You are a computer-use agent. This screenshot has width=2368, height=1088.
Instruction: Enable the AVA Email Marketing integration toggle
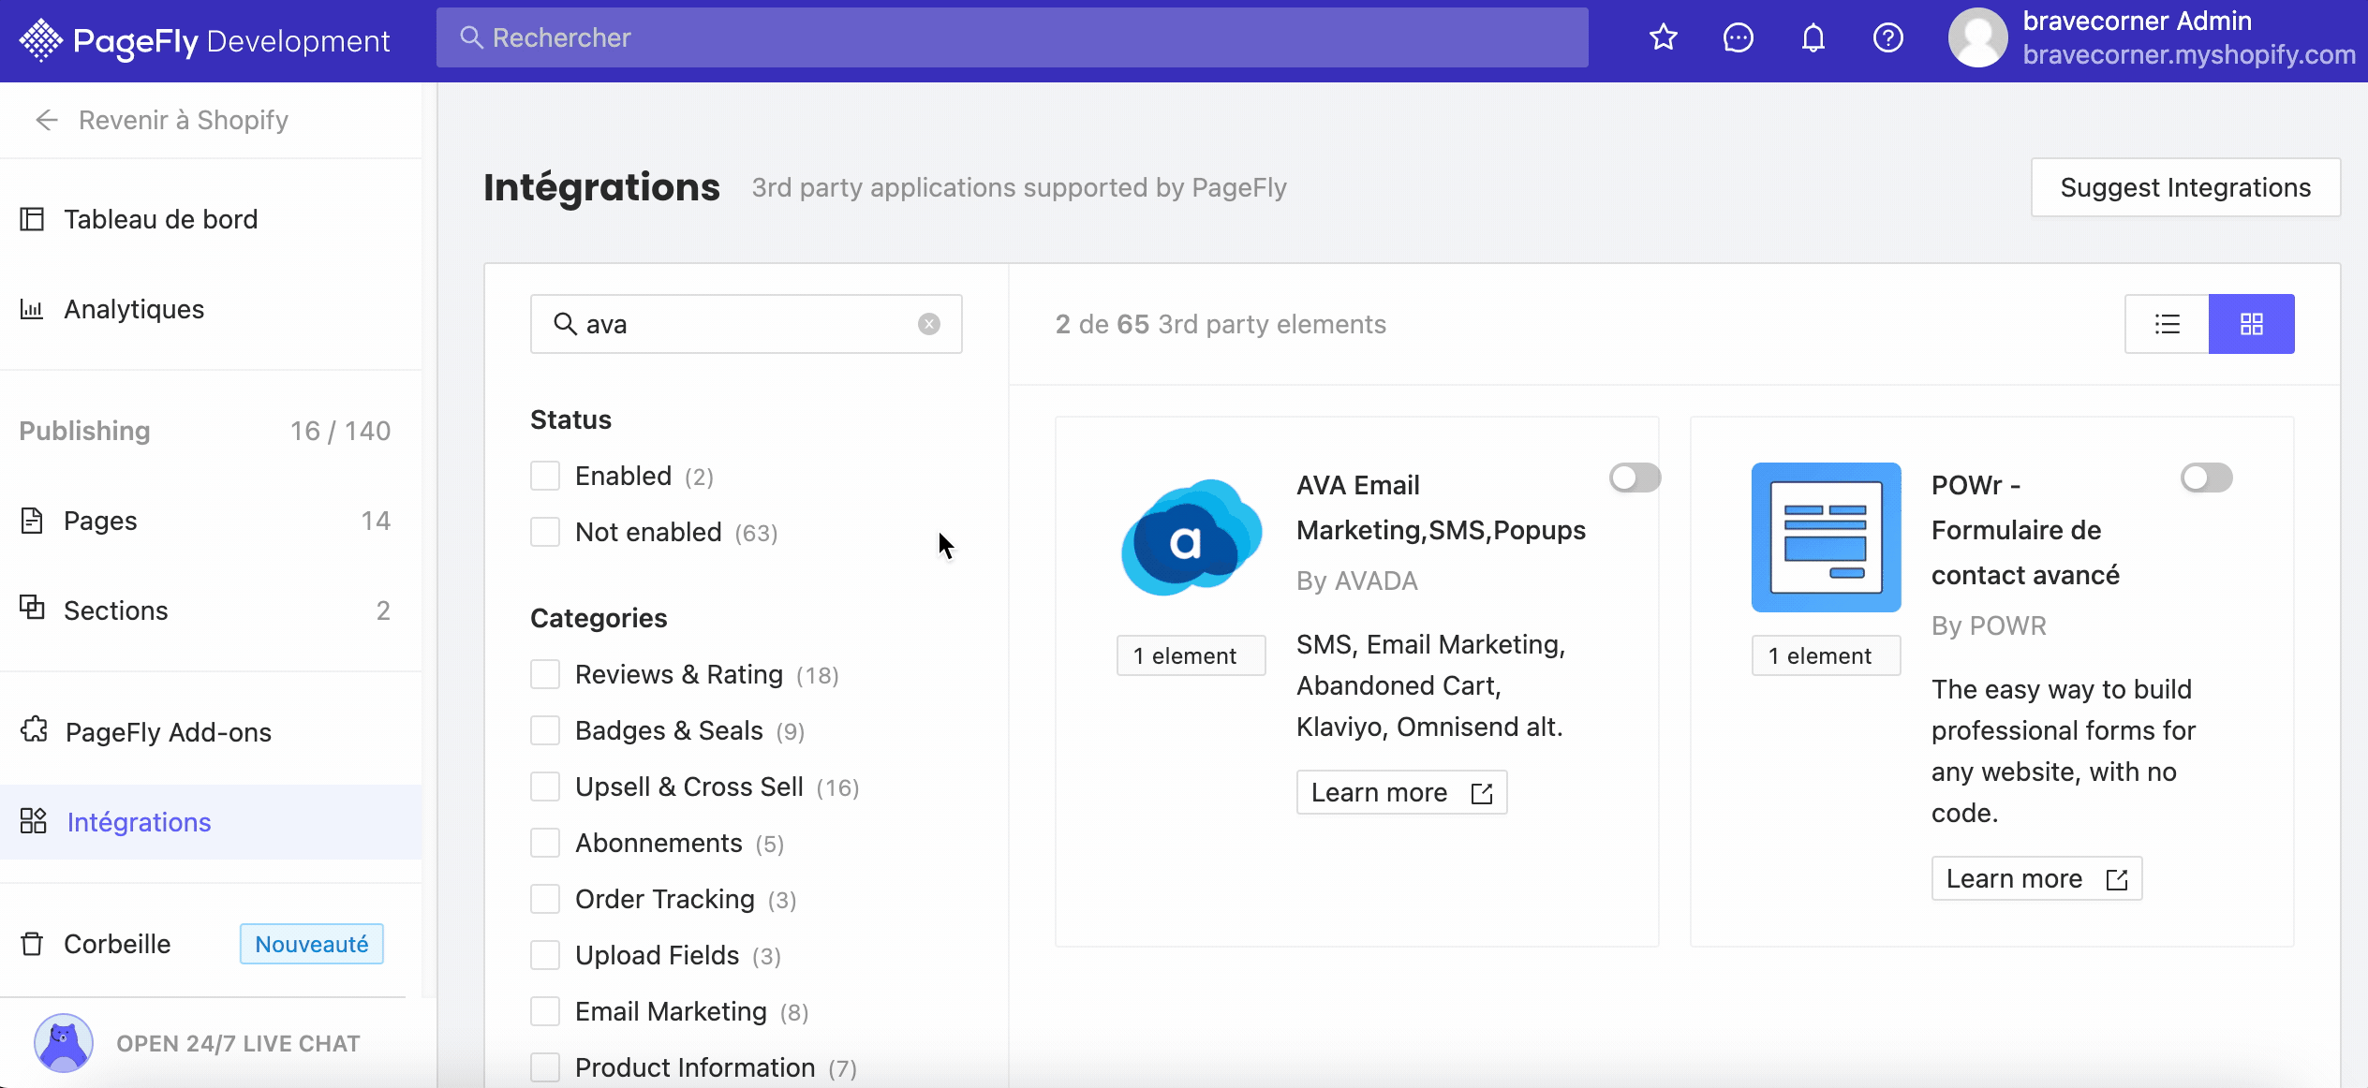pyautogui.click(x=1635, y=478)
